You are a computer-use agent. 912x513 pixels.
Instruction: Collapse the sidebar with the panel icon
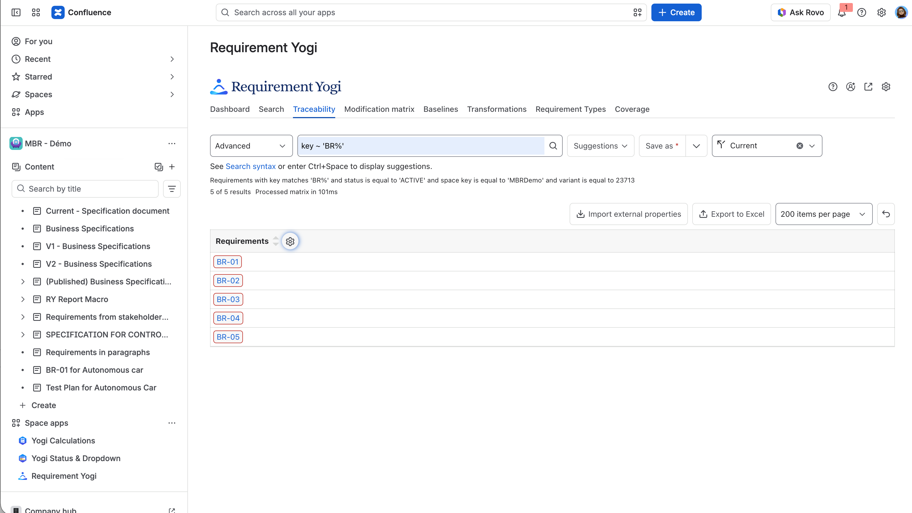(16, 12)
